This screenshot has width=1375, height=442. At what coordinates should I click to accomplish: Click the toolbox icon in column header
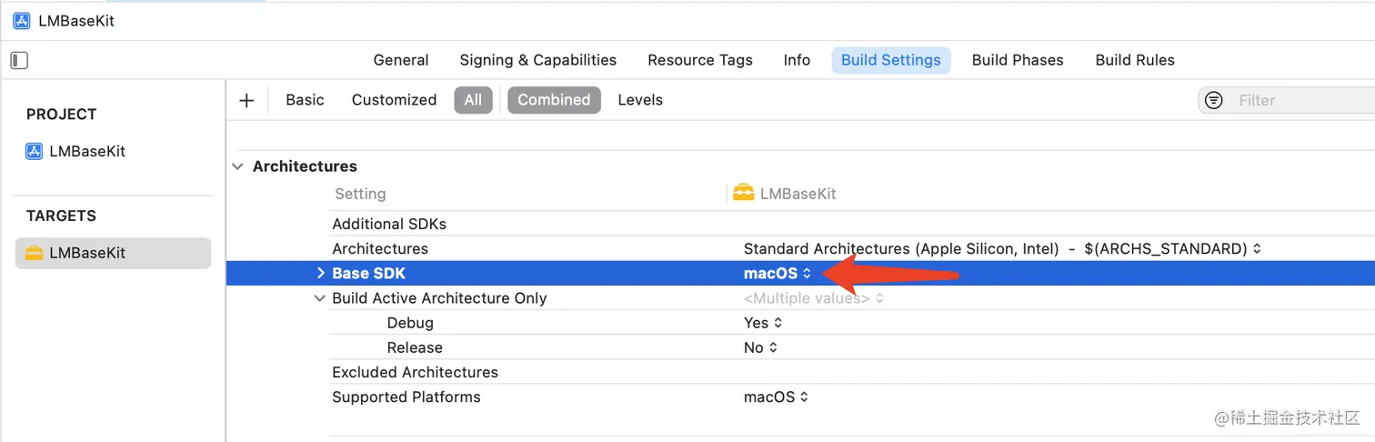coord(743,193)
